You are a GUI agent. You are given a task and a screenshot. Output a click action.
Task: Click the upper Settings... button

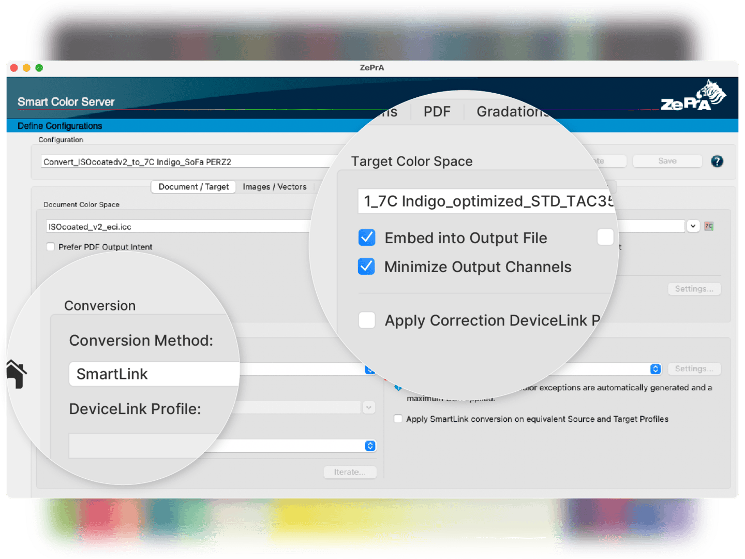pyautogui.click(x=694, y=289)
